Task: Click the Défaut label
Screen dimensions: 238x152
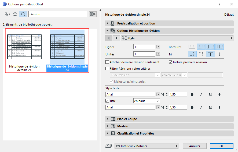Action: (x=229, y=15)
